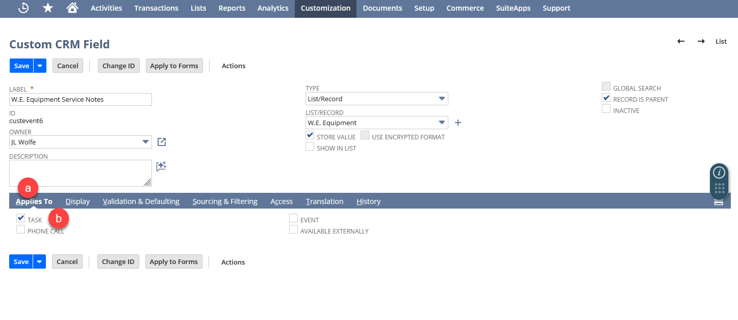Image resolution: width=738 pixels, height=320 pixels.
Task: Go to the Home icon
Action: click(72, 8)
